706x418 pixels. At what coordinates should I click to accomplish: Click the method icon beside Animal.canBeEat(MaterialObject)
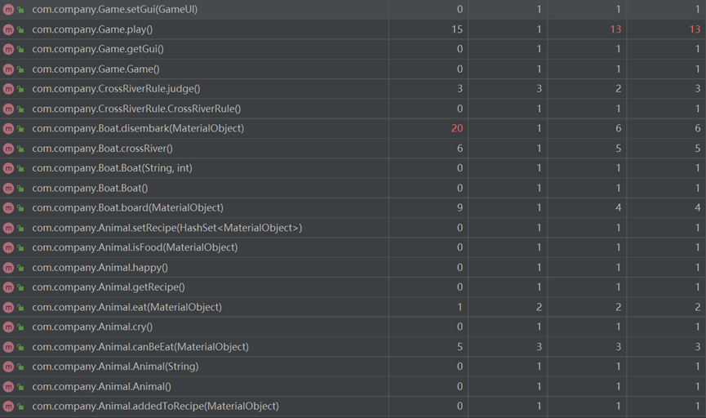click(8, 347)
